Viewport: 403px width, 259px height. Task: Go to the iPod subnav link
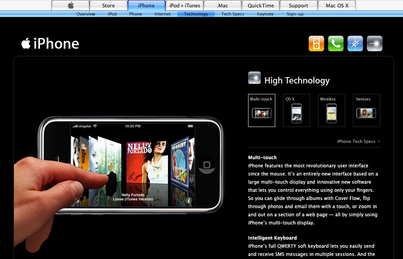[x=112, y=14]
